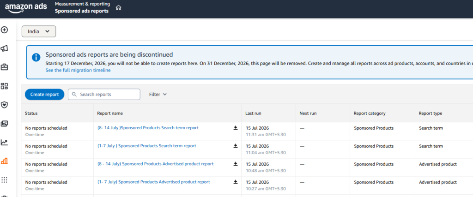Viewport: 473px width, 197px height.
Task: Click the plus create icon in sidebar
Action: click(x=4, y=30)
